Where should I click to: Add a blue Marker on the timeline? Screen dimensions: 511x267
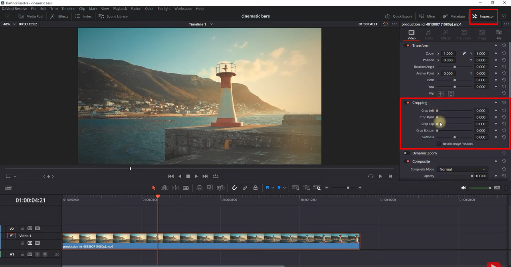[279, 188]
